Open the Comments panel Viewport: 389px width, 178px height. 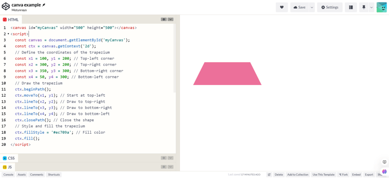(37, 175)
